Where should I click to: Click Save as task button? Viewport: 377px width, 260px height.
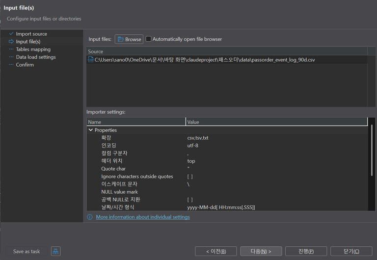27,251
